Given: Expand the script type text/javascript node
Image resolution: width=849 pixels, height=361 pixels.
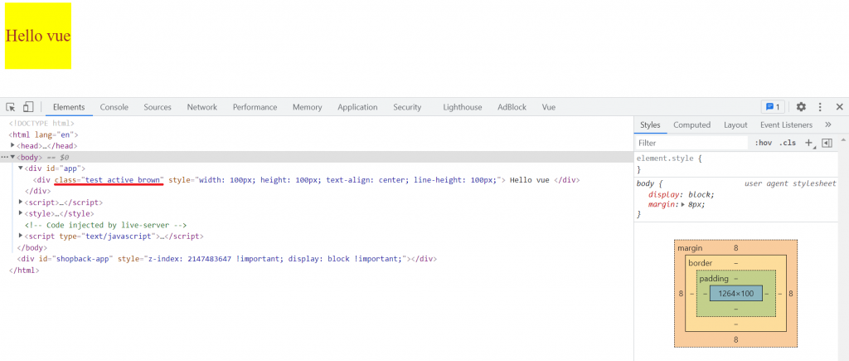Looking at the screenshot, I should [21, 236].
